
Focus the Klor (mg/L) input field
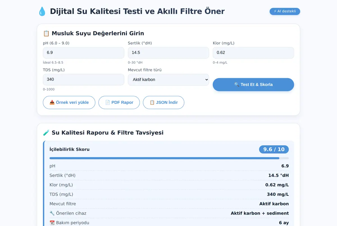coord(253,53)
